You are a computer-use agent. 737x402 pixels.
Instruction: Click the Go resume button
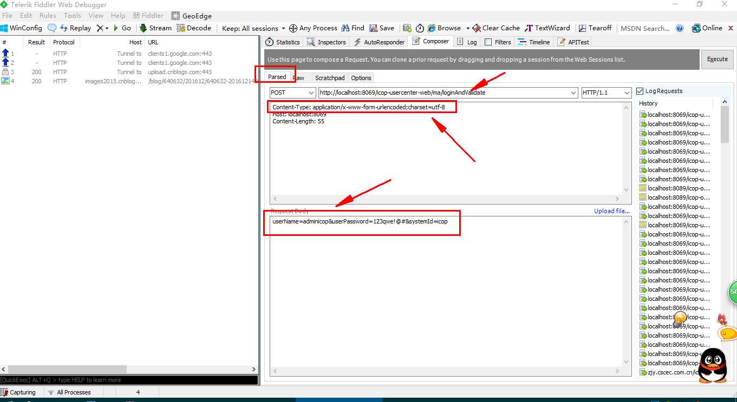122,28
